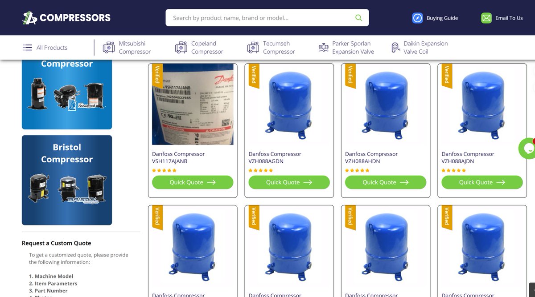
Task: Open the VZH088AGDN compressor image
Action: pos(289,104)
